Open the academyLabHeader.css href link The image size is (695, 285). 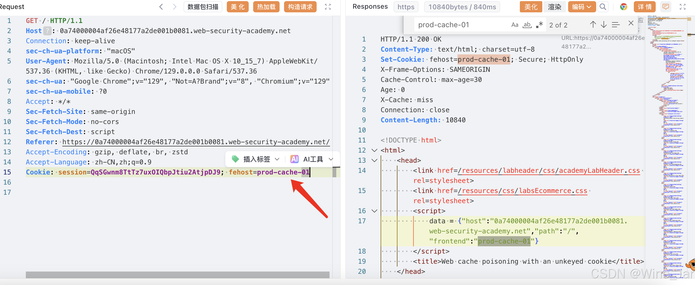point(549,171)
